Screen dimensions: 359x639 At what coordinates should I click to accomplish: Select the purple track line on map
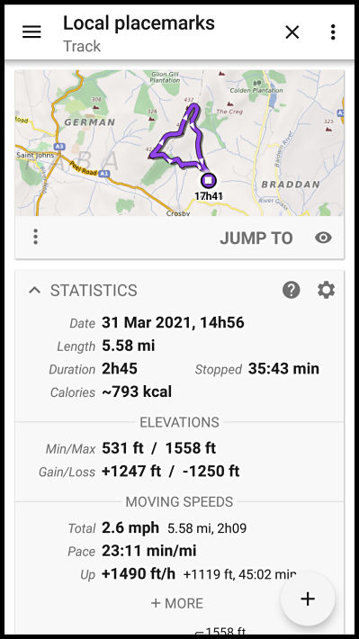[179, 137]
